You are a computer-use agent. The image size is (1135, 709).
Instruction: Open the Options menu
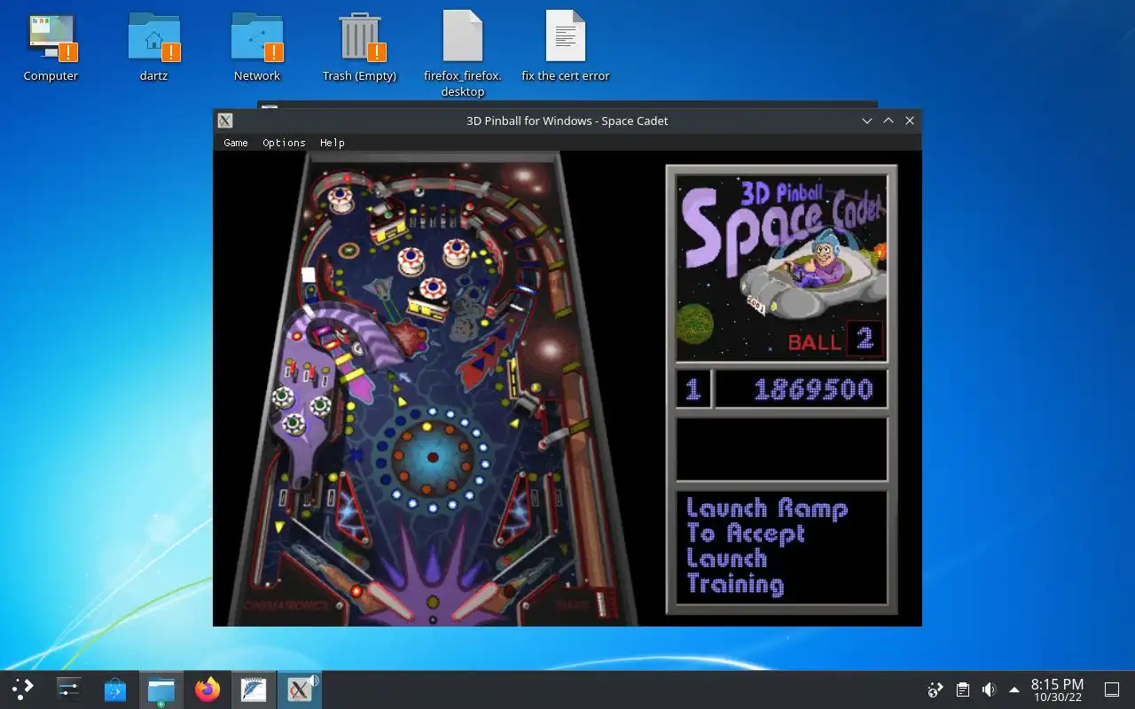coord(284,143)
